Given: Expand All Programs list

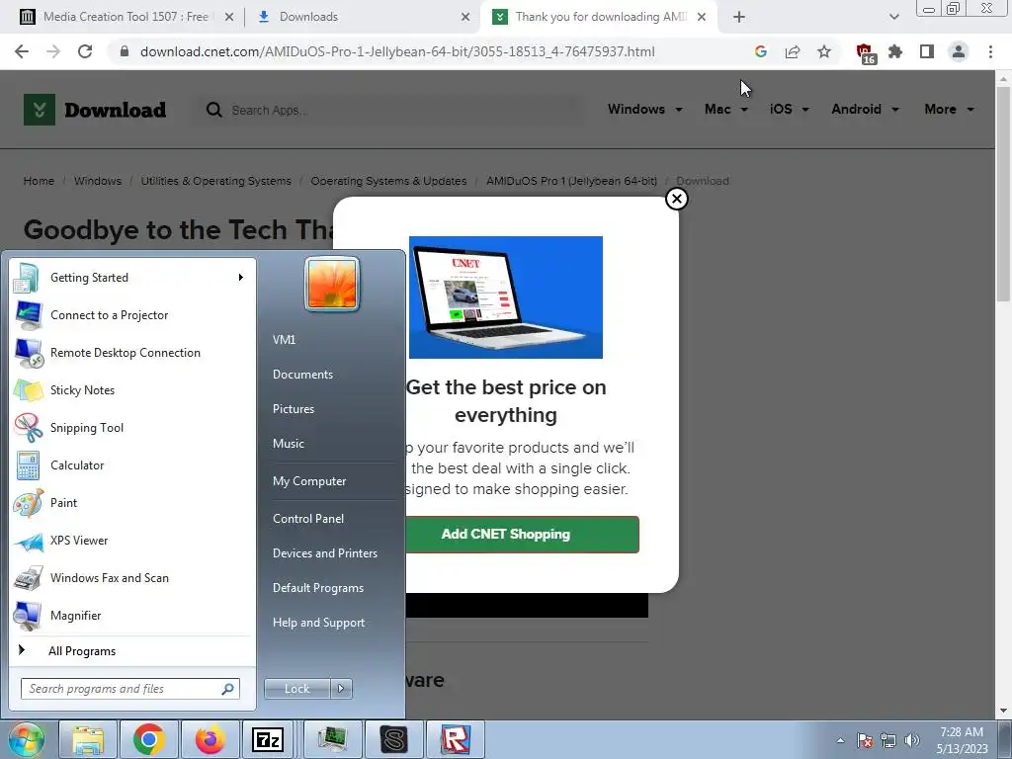Looking at the screenshot, I should [132, 651].
